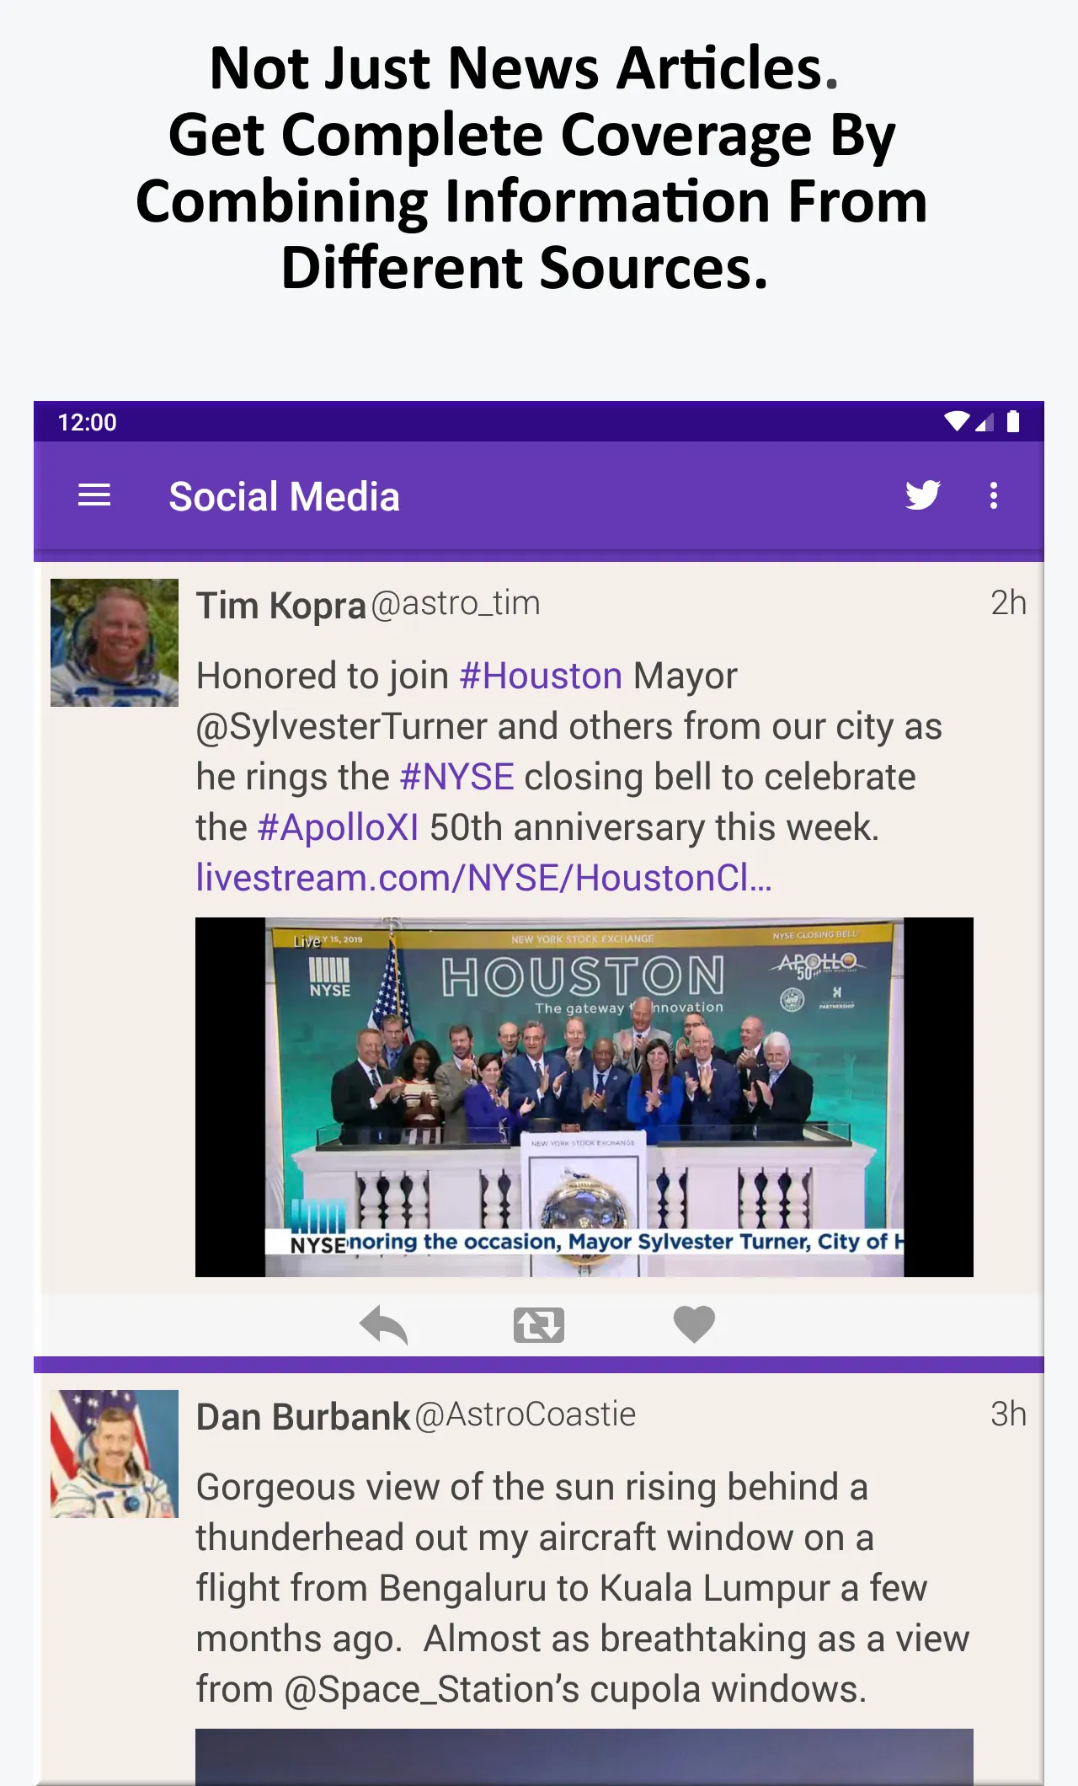Open the livestream.com/NYSE link
Image resolution: width=1078 pixels, height=1786 pixels.
click(483, 878)
